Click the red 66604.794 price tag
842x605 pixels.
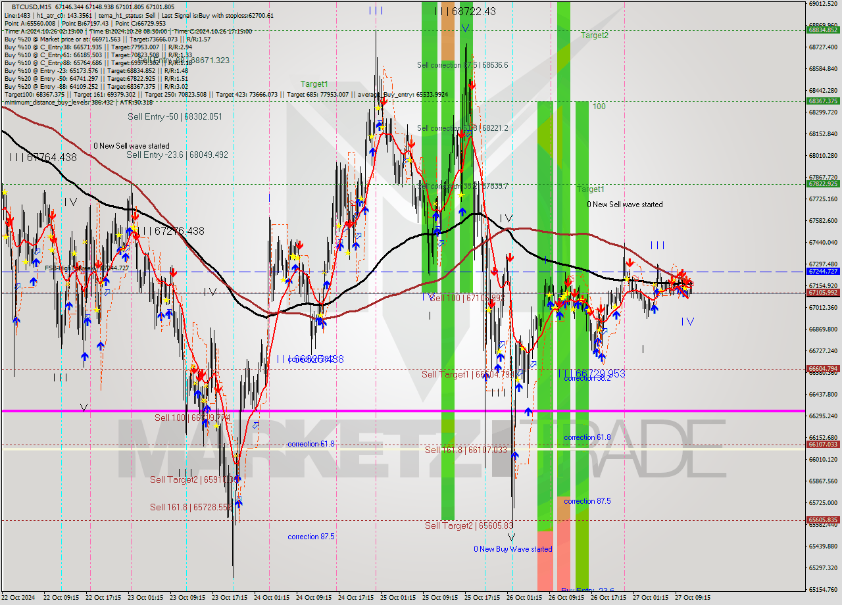click(823, 369)
